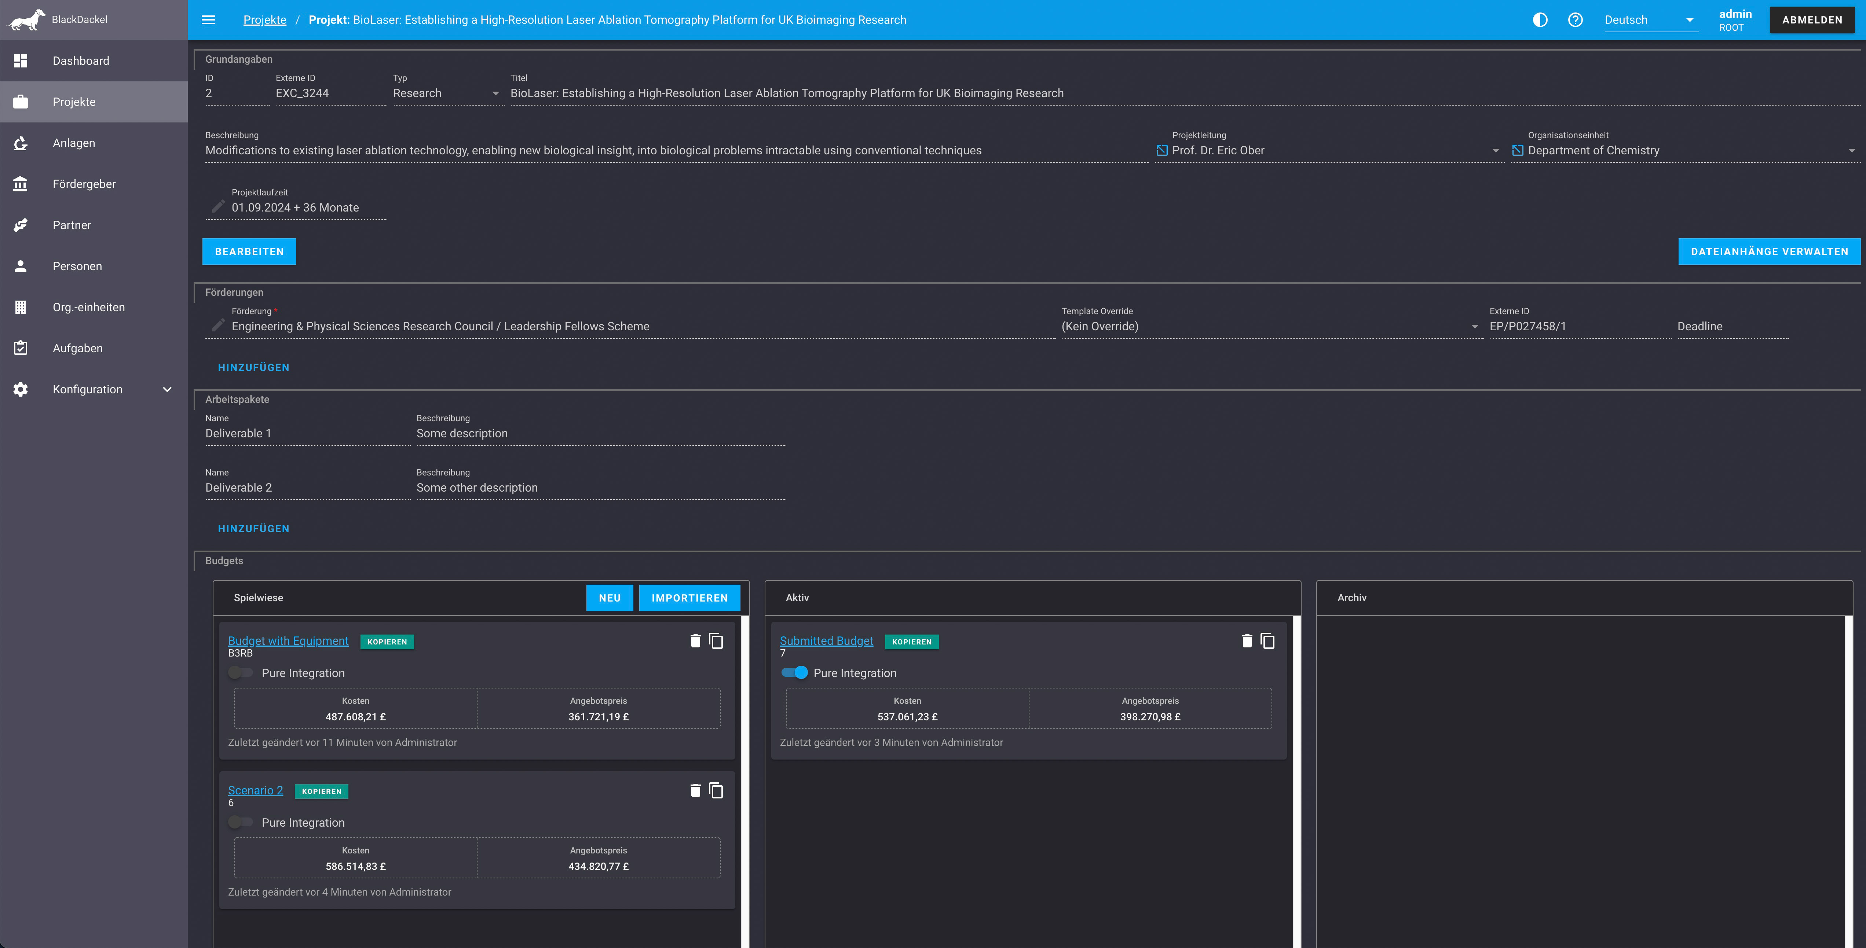Click the NEU budget button
Screen dimensions: 1866x948
pos(609,598)
